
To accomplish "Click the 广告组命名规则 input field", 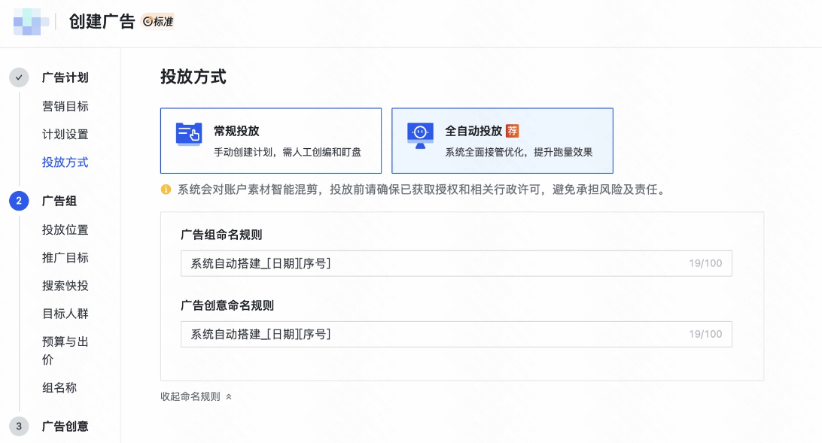I will pyautogui.click(x=455, y=263).
